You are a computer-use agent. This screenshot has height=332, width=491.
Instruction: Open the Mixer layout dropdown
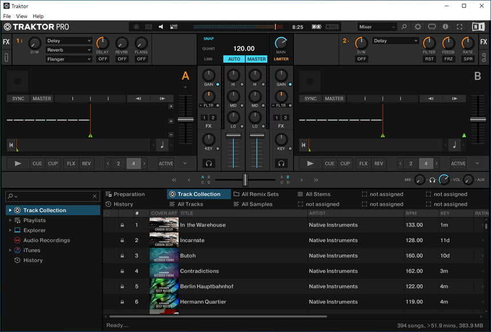click(377, 27)
